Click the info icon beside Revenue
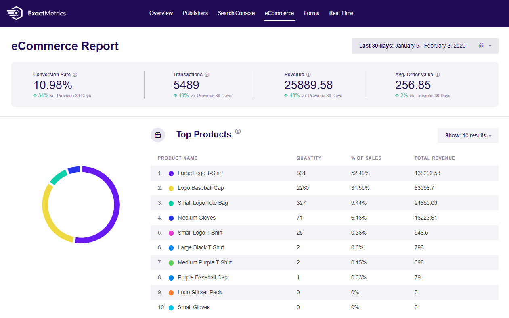The image size is (509, 318). click(x=308, y=75)
